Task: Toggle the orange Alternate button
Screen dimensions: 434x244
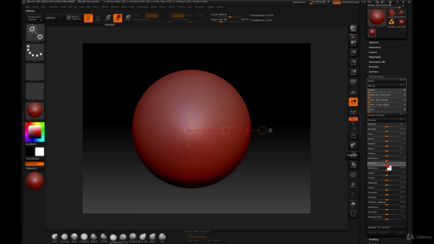Action: [35, 164]
